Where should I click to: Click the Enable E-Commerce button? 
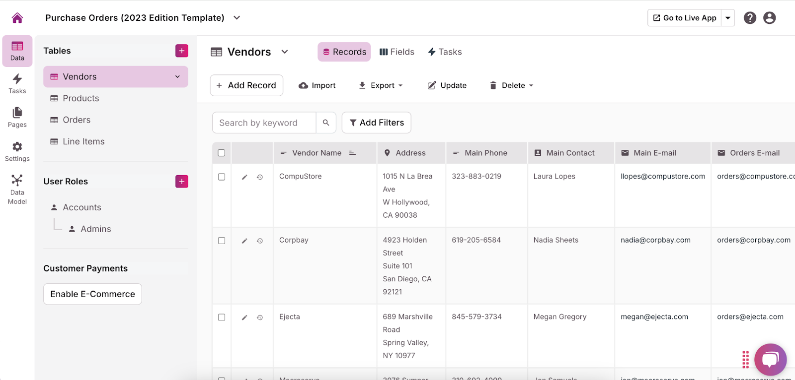(x=92, y=294)
